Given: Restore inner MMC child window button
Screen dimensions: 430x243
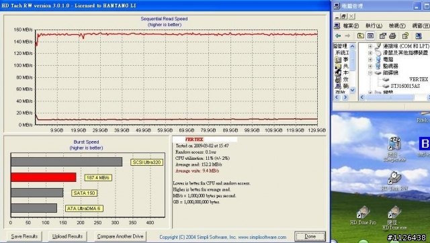Looking at the screenshot, I should 344,16.
